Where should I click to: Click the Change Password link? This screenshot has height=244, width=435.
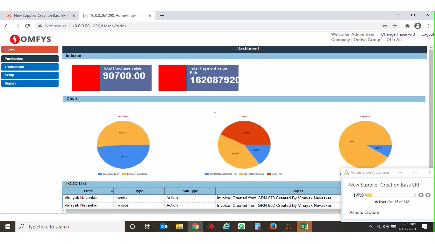pos(398,34)
